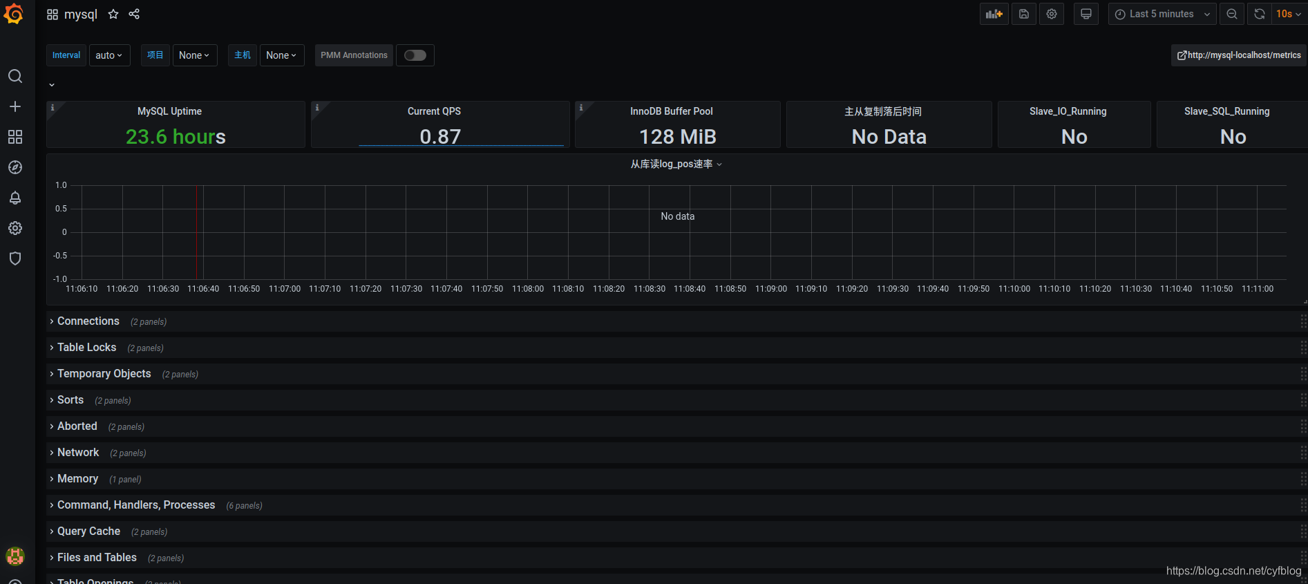Click the Create plus icon in sidebar

15,106
